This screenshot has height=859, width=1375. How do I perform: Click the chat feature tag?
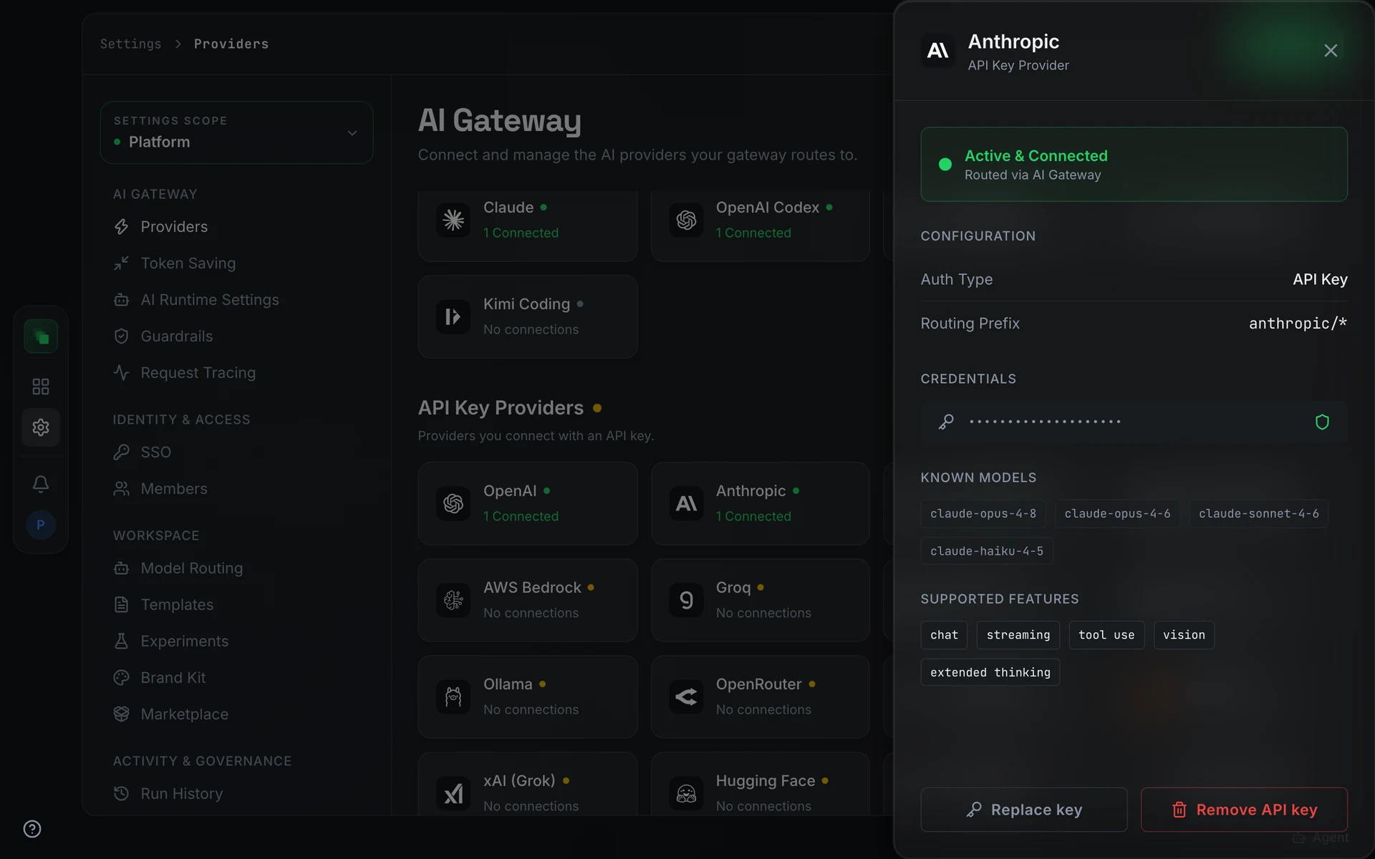(x=944, y=635)
